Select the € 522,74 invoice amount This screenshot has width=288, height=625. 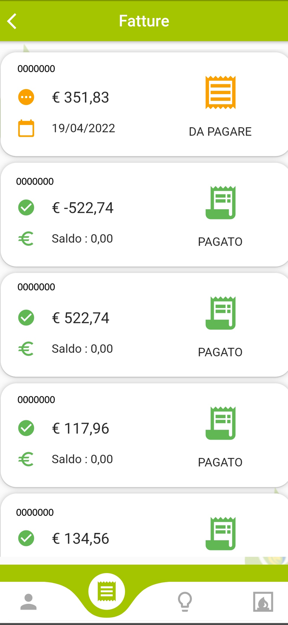coord(81,318)
